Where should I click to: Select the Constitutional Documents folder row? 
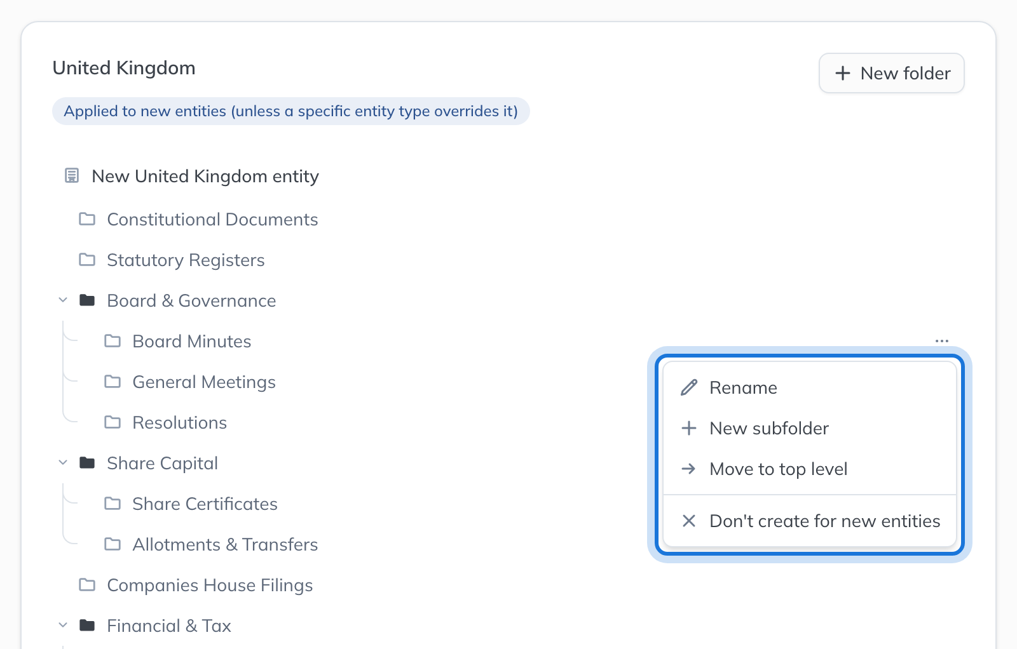point(212,219)
